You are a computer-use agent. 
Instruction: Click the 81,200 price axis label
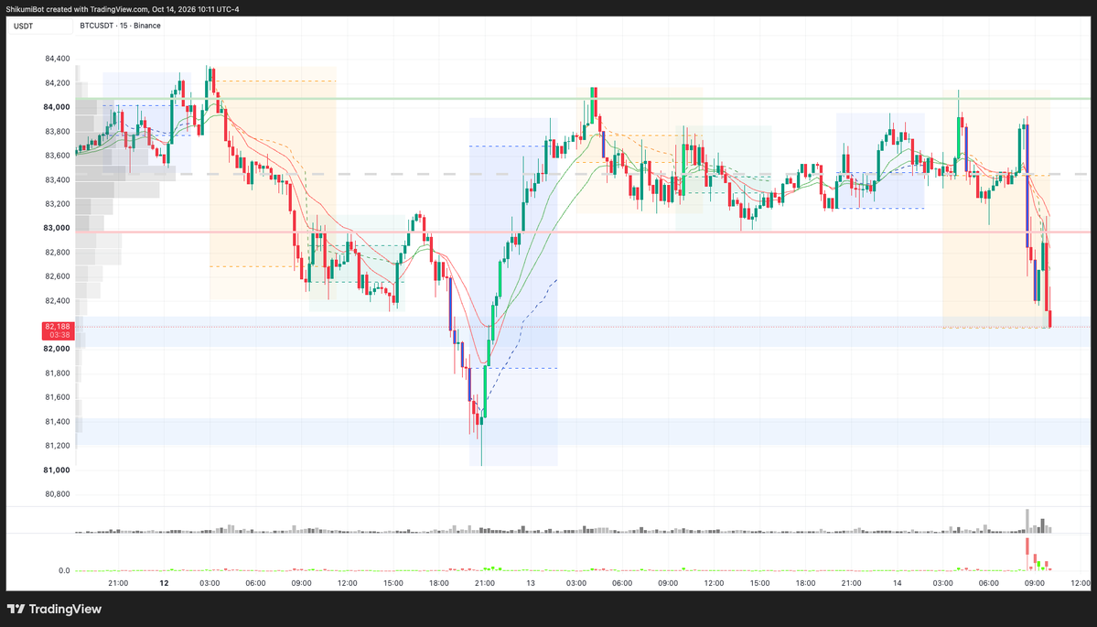click(57, 446)
